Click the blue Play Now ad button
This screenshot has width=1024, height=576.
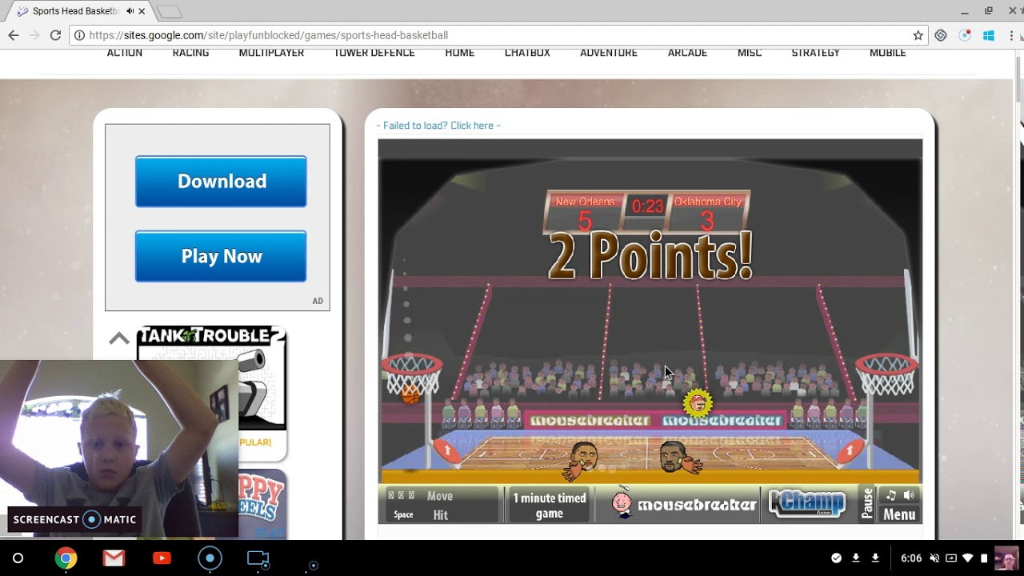pos(221,256)
